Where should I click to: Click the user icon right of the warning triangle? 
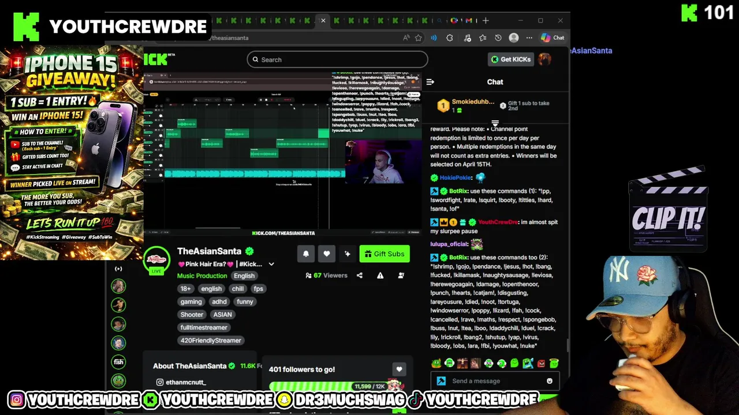tap(401, 276)
